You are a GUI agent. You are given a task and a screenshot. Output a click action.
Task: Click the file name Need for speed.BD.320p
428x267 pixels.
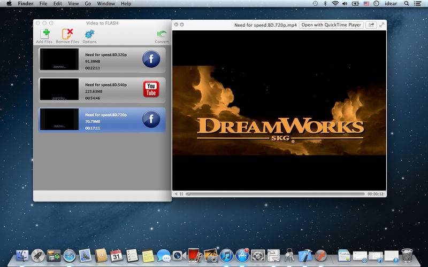pyautogui.click(x=106, y=55)
